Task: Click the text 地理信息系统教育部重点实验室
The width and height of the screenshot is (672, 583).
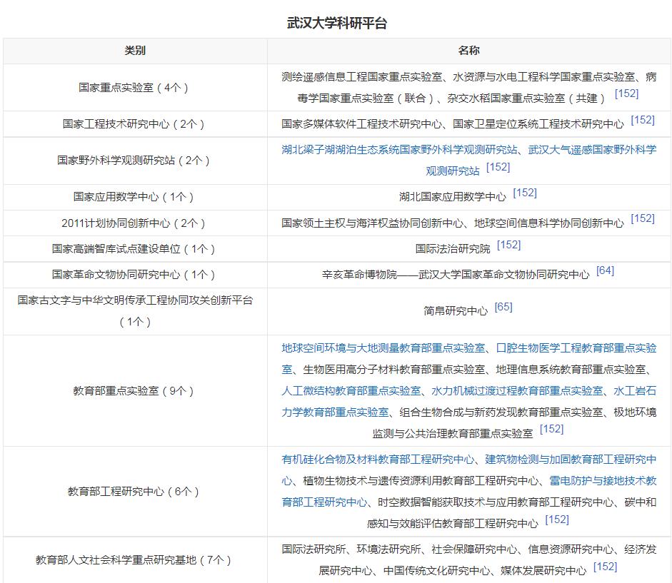Action: pos(571,370)
